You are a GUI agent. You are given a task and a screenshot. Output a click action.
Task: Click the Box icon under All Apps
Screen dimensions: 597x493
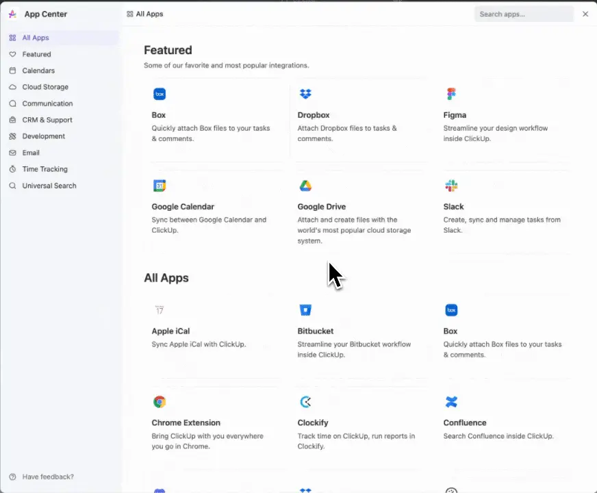point(451,310)
